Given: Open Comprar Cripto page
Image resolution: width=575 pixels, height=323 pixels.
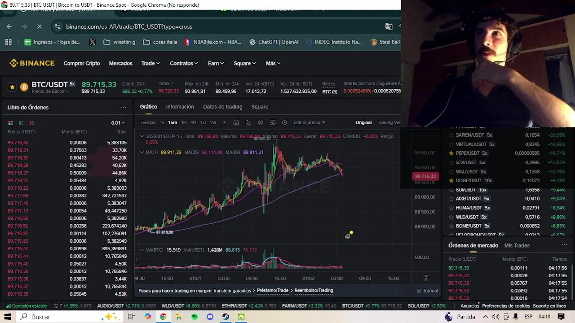Looking at the screenshot, I should [x=82, y=63].
